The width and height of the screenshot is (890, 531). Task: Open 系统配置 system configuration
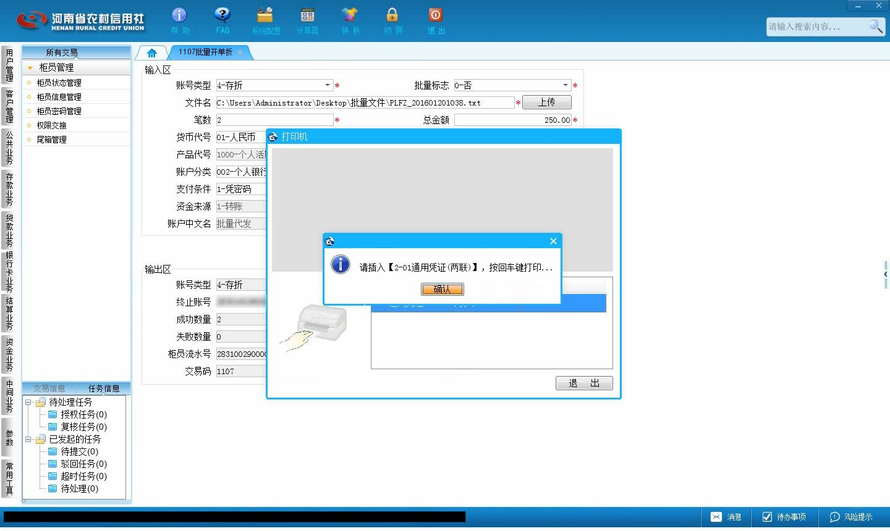pyautogui.click(x=265, y=20)
